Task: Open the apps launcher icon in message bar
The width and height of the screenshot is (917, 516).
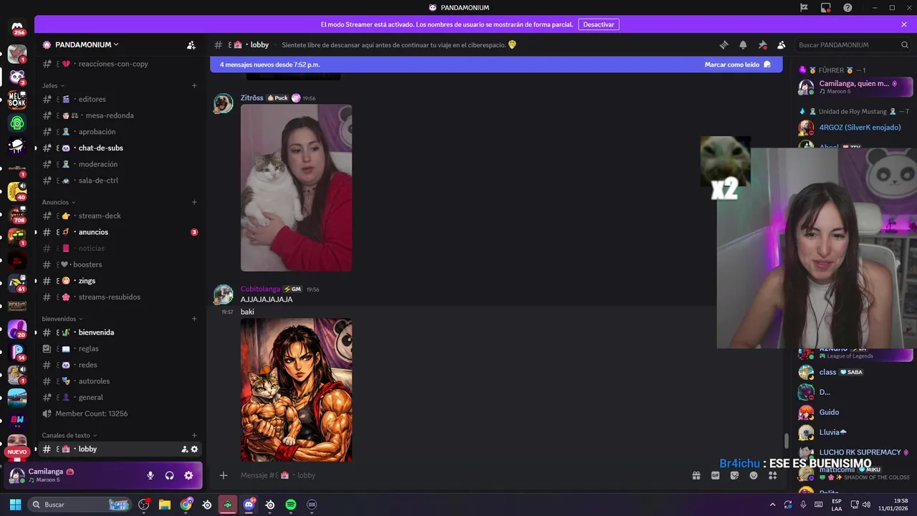Action: pos(773,475)
